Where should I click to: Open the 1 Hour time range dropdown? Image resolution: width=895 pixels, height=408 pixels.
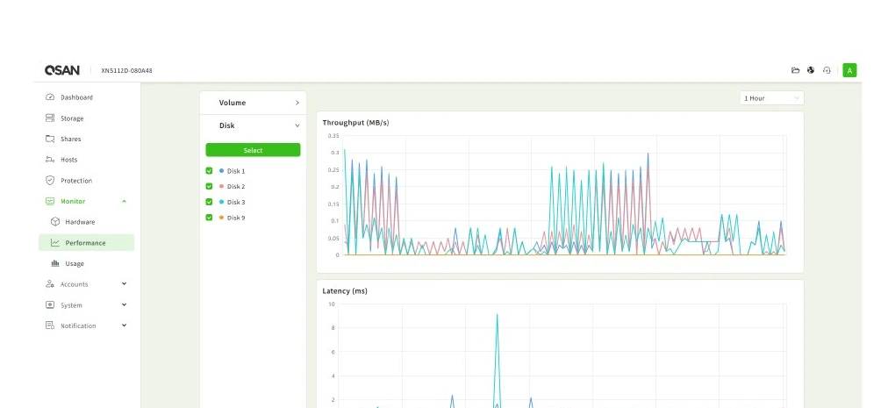coord(771,98)
